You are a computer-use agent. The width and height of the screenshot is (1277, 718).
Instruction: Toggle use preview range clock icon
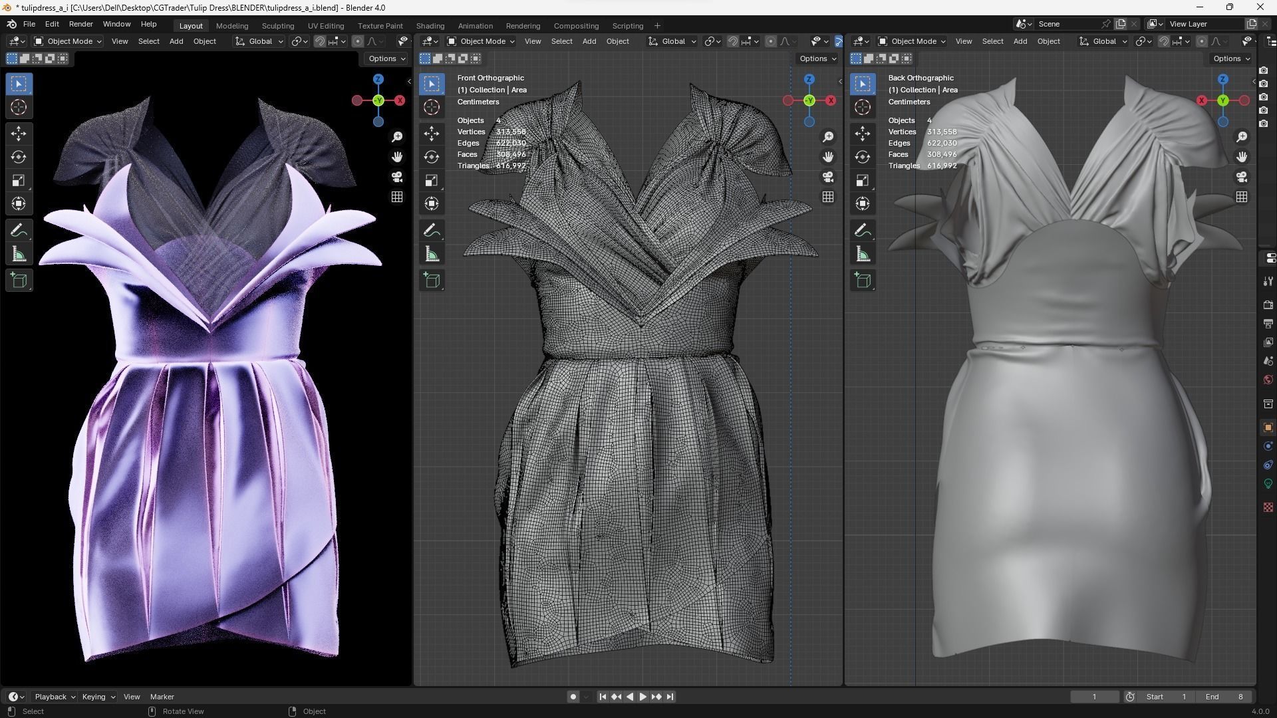(x=1130, y=697)
